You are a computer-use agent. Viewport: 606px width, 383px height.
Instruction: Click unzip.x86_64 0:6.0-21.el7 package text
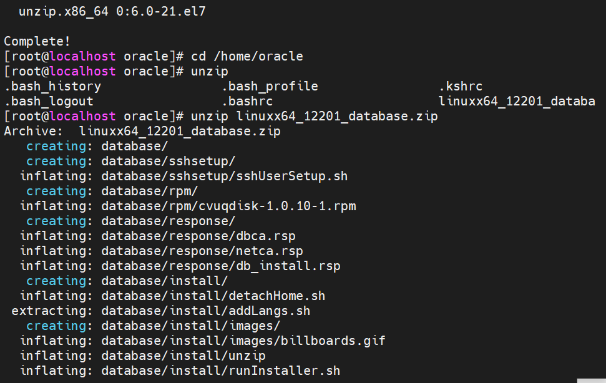112,11
